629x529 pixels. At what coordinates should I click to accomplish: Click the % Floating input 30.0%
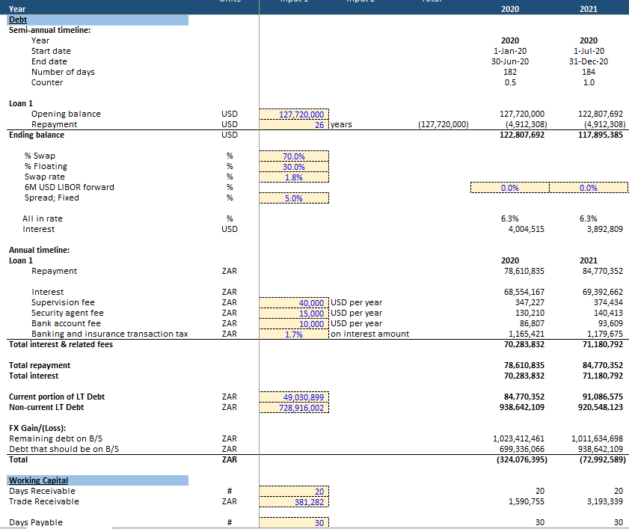point(294,167)
